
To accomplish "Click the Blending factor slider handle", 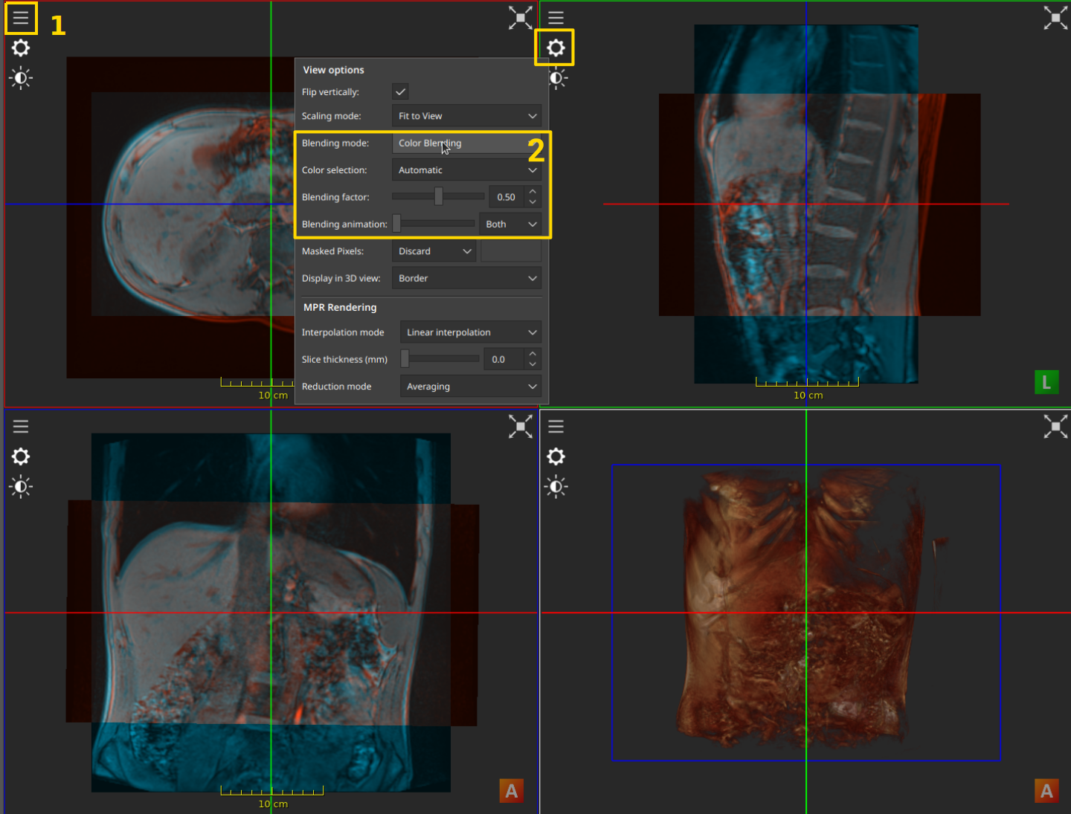I will [x=439, y=197].
